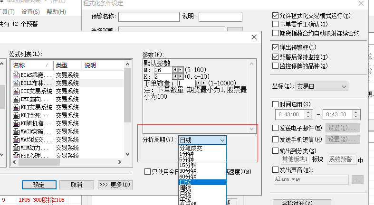
Task: Toggle 弹出预警框 checkbox
Action: click(x=275, y=47)
